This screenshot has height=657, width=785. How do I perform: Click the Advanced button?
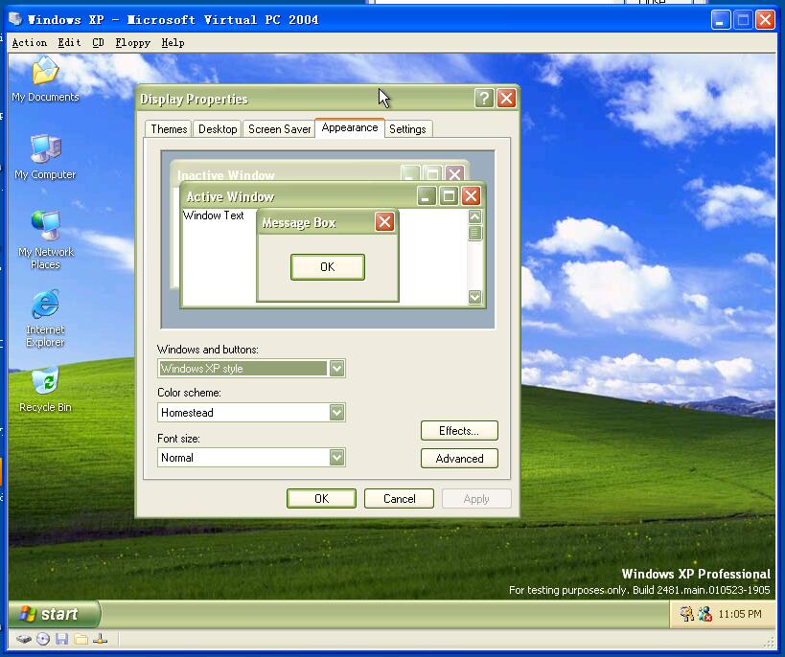point(459,459)
